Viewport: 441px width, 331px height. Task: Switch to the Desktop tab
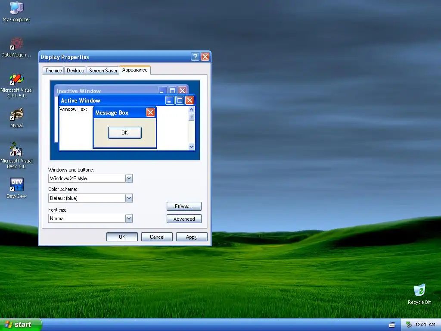pos(75,70)
